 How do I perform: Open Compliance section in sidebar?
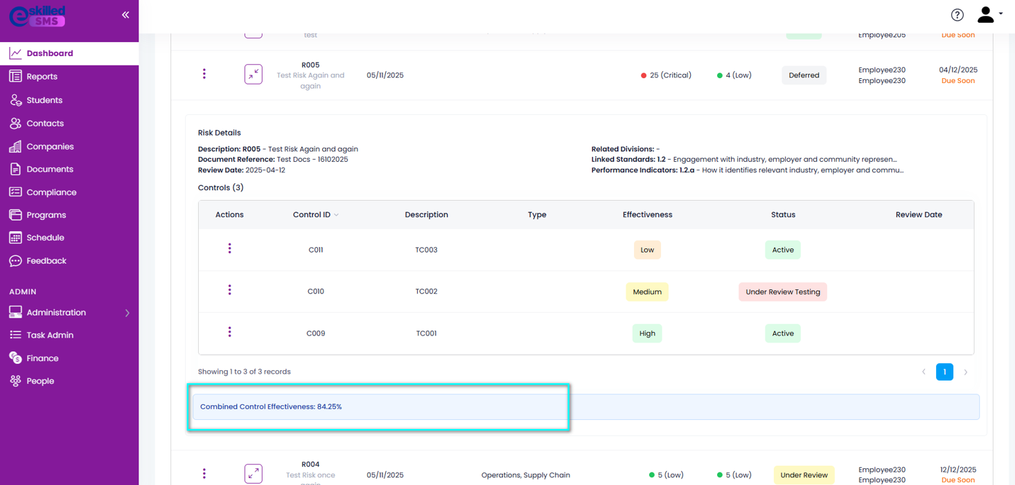[51, 192]
